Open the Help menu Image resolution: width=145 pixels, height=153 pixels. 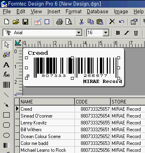click(139, 12)
